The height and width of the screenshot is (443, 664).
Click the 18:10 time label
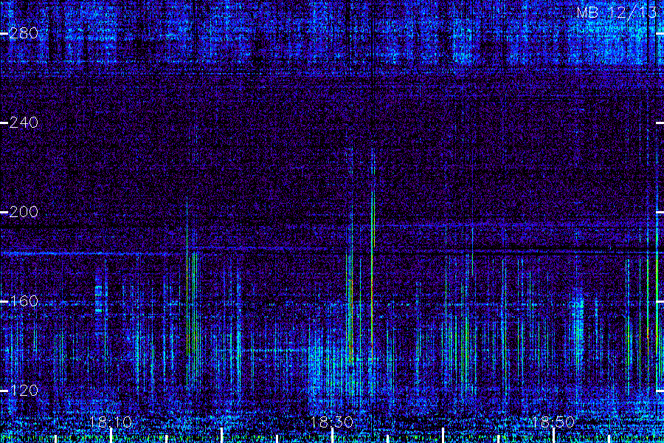(111, 422)
